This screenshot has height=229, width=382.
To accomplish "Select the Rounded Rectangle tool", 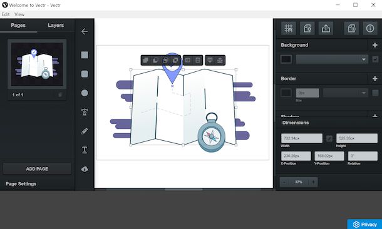I will coord(85,74).
